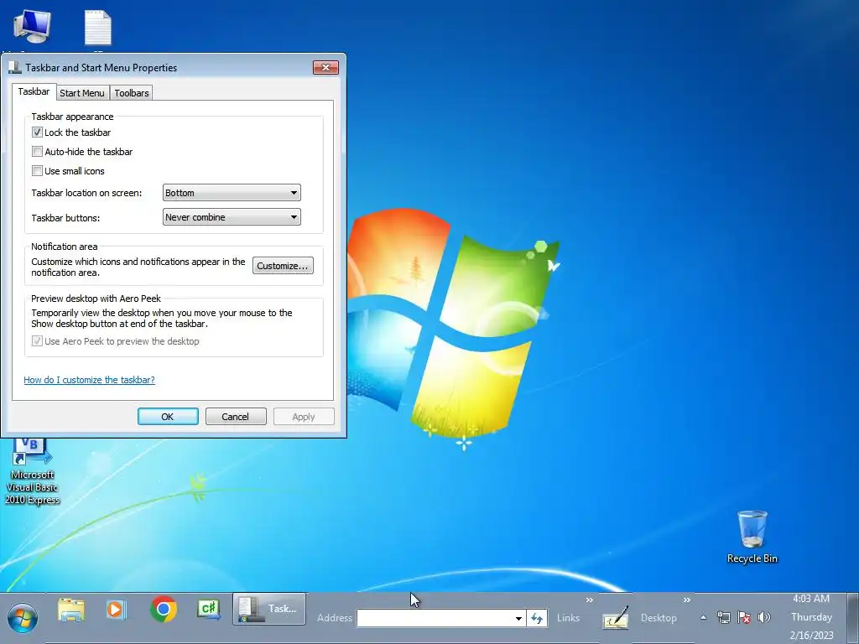This screenshot has height=644, width=859.
Task: Select the Taskbar tab
Action: (34, 91)
